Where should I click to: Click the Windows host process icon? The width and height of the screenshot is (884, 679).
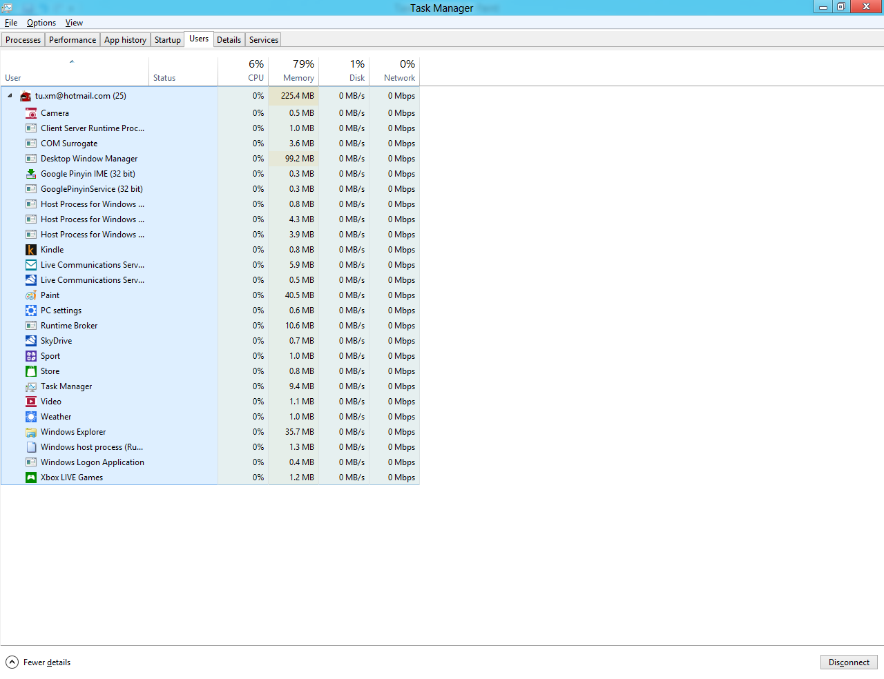click(x=31, y=447)
